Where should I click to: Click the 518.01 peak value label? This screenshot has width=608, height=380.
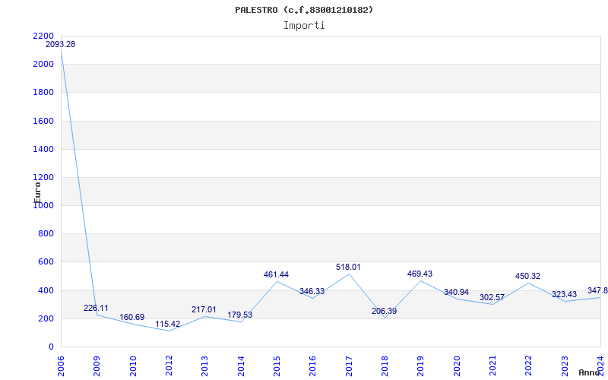[349, 267]
